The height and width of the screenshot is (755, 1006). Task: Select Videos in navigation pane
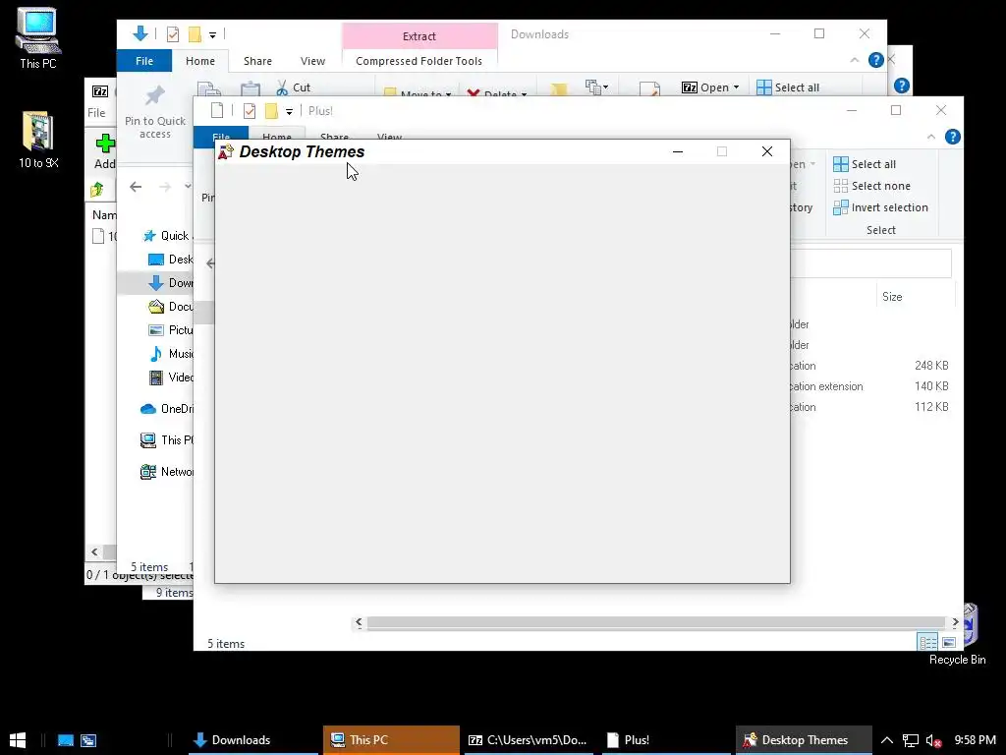170,377
